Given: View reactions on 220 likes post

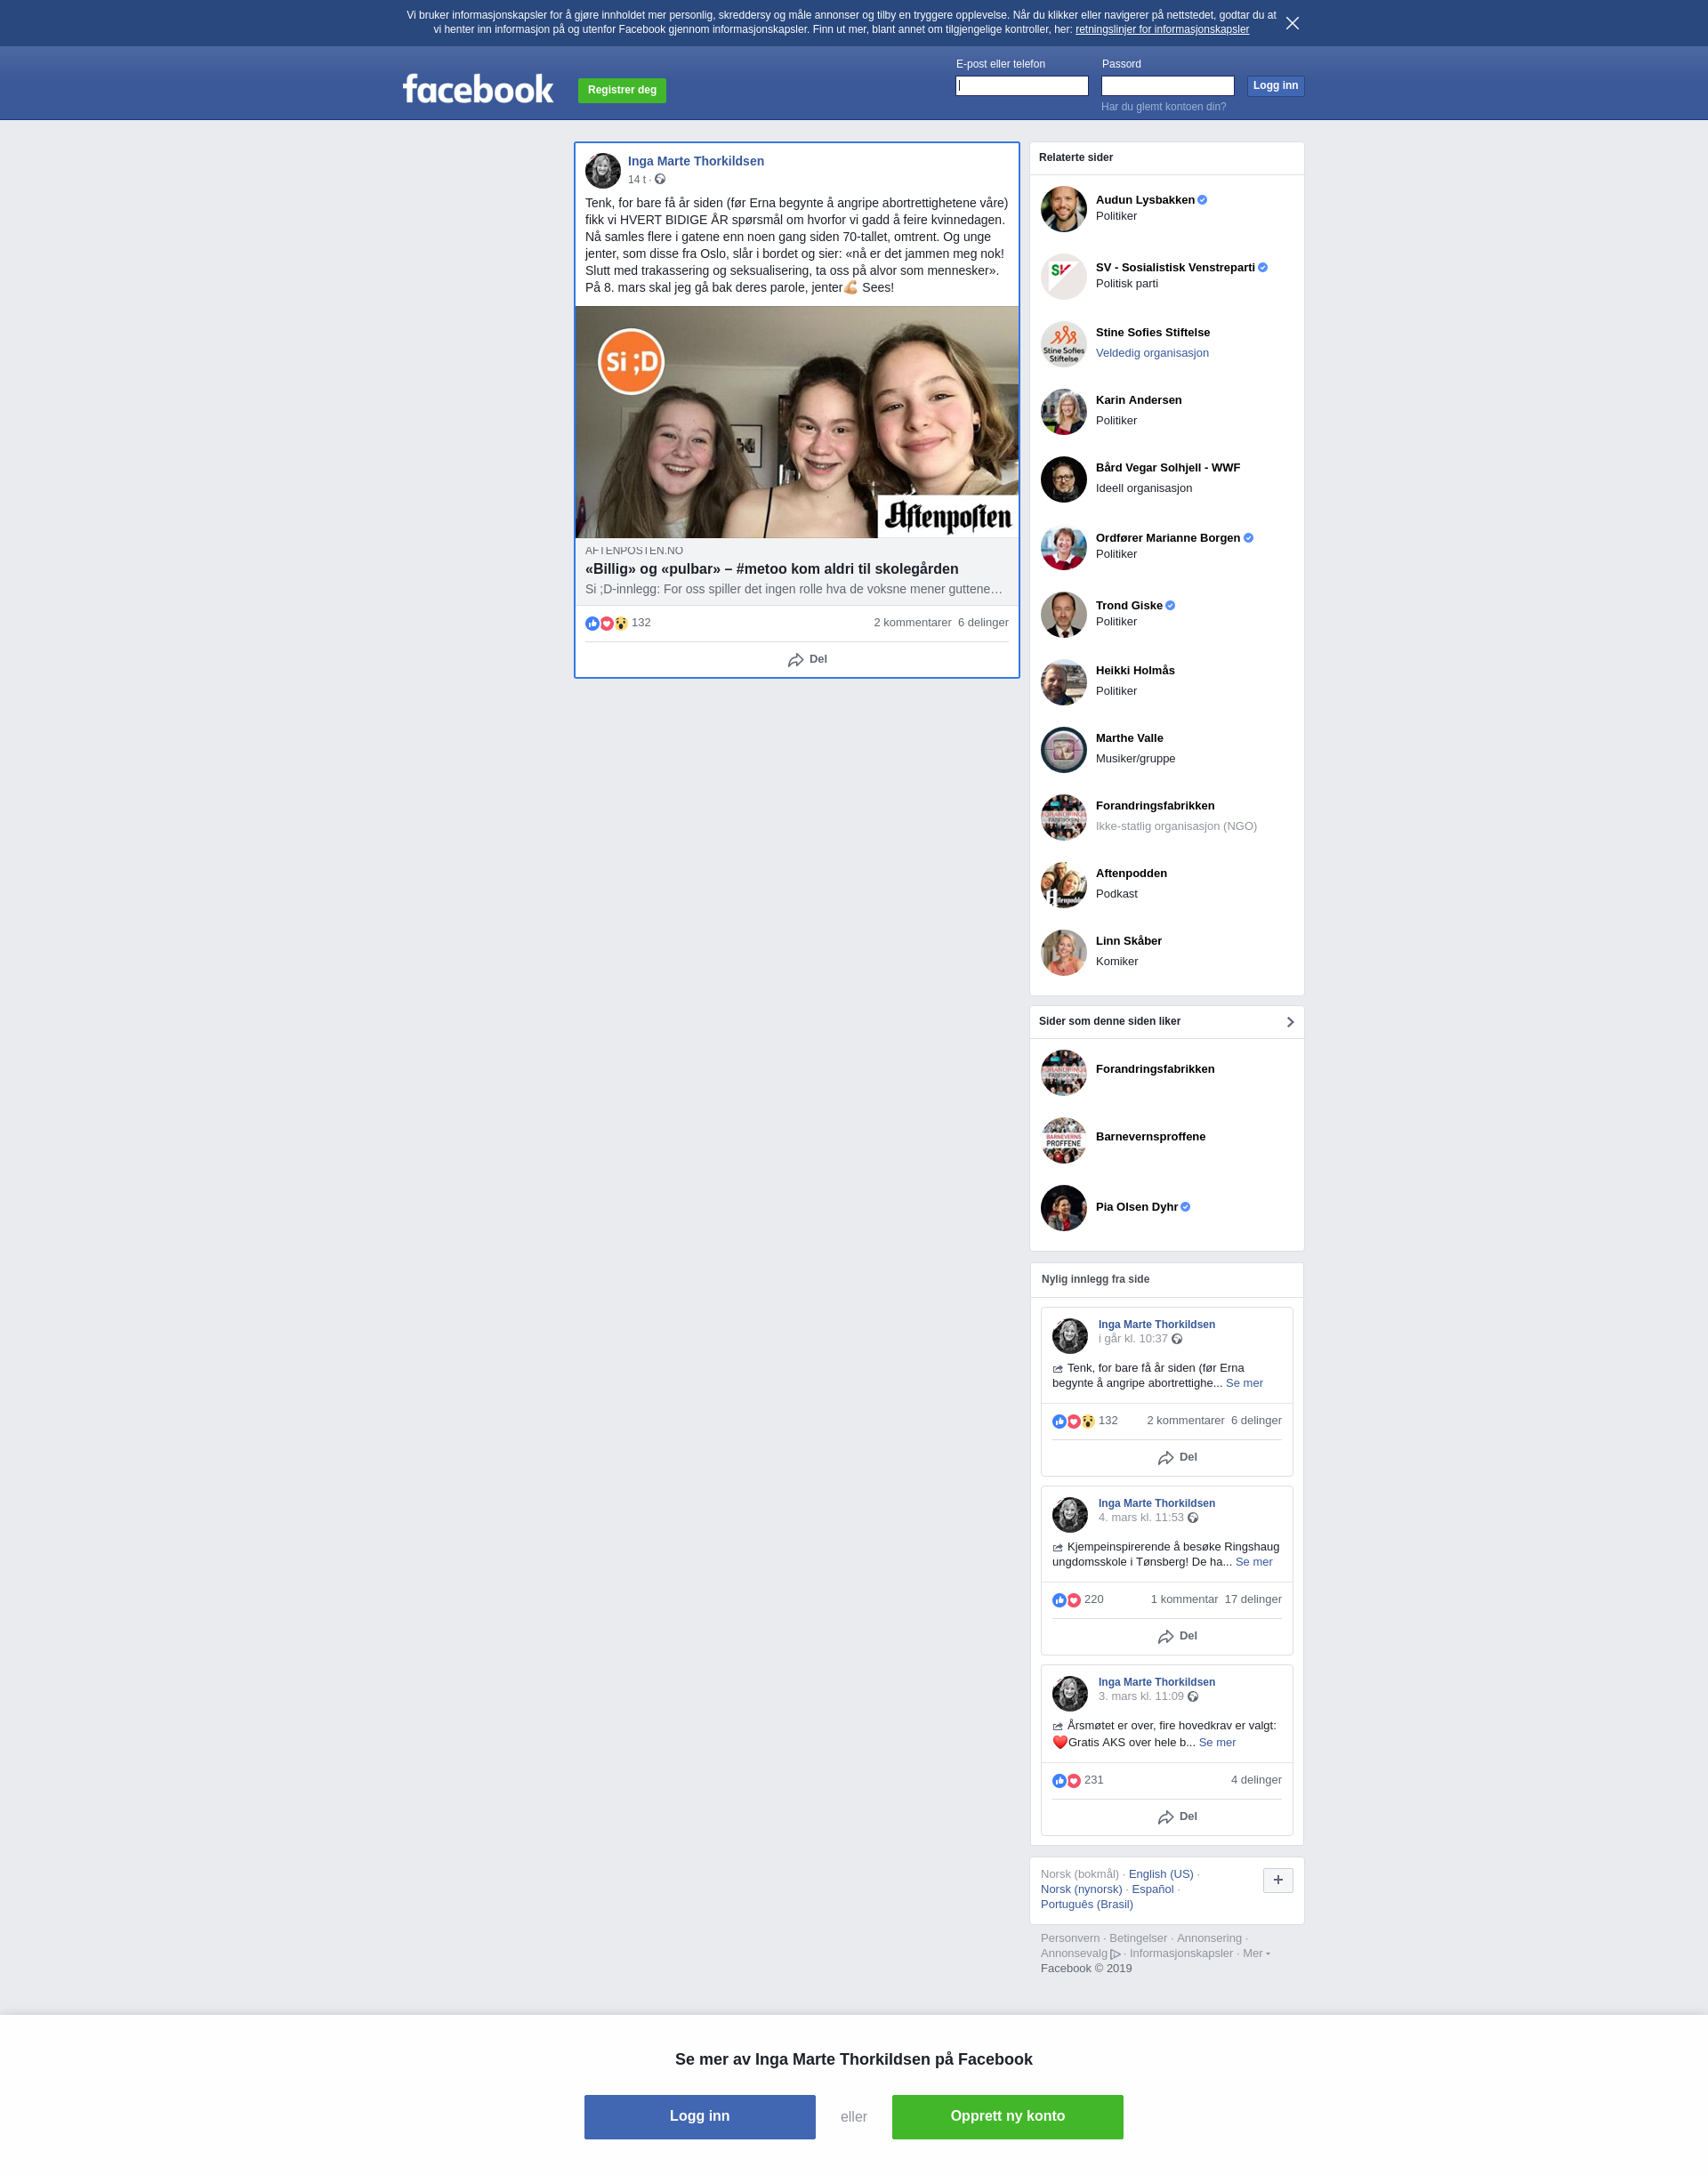Looking at the screenshot, I should point(1078,1600).
